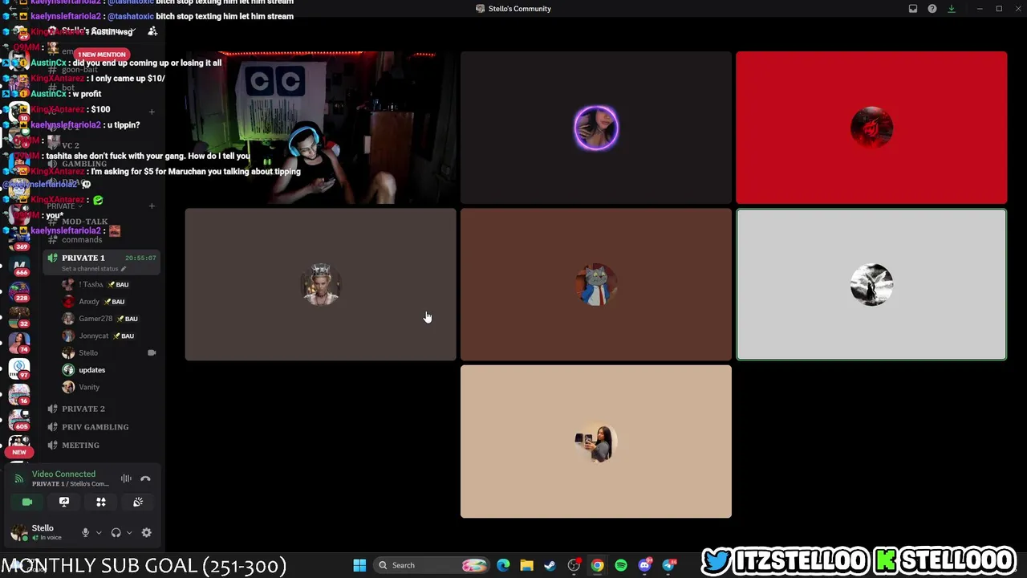Open server with 97 notification badge
Screen dimensions: 1027x578
tap(19, 368)
